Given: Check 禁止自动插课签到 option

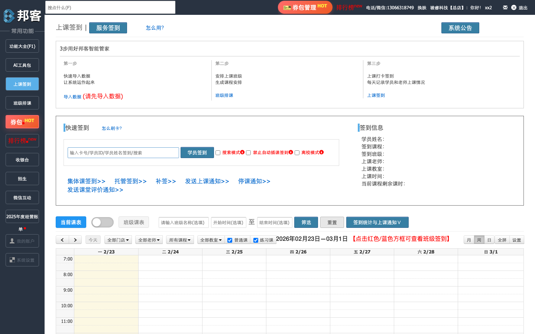Looking at the screenshot, I should pos(248,153).
